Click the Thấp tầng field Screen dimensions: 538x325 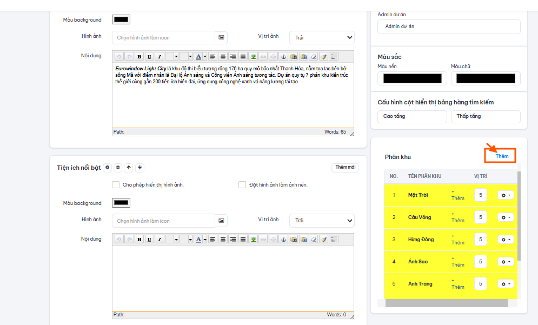pyautogui.click(x=486, y=116)
